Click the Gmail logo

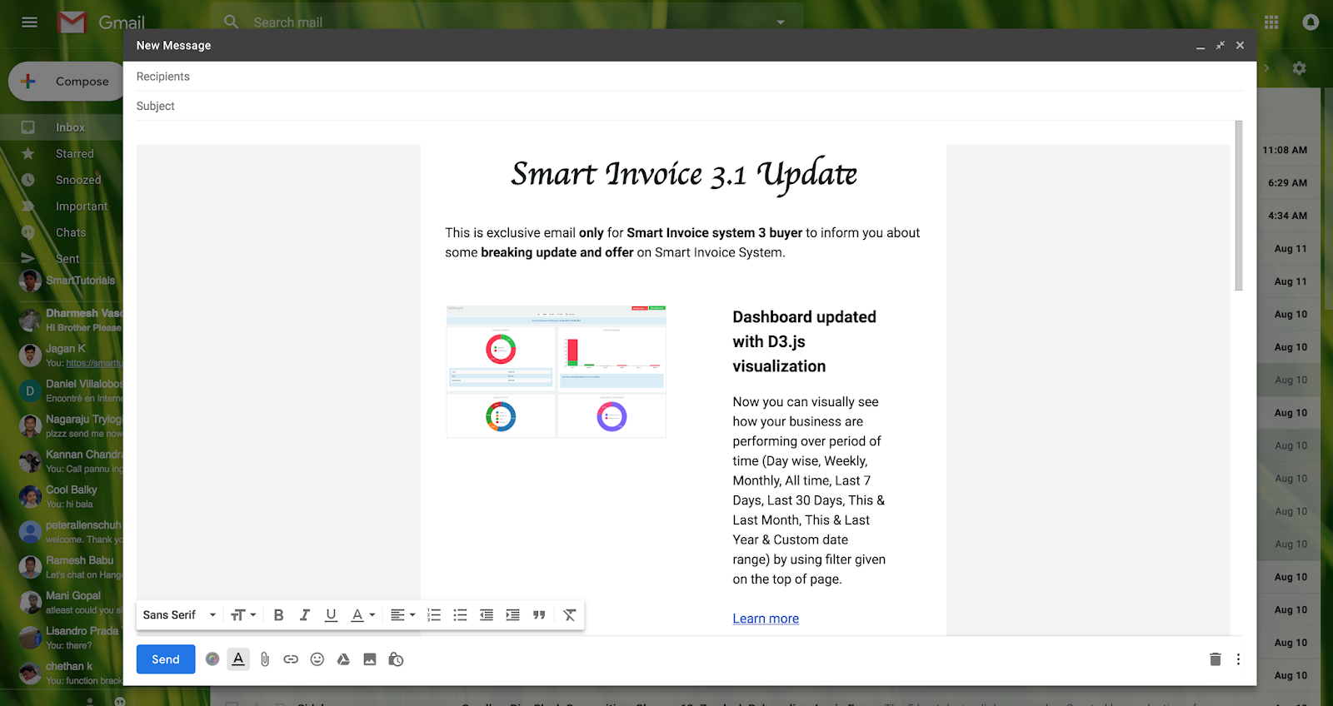(x=102, y=22)
